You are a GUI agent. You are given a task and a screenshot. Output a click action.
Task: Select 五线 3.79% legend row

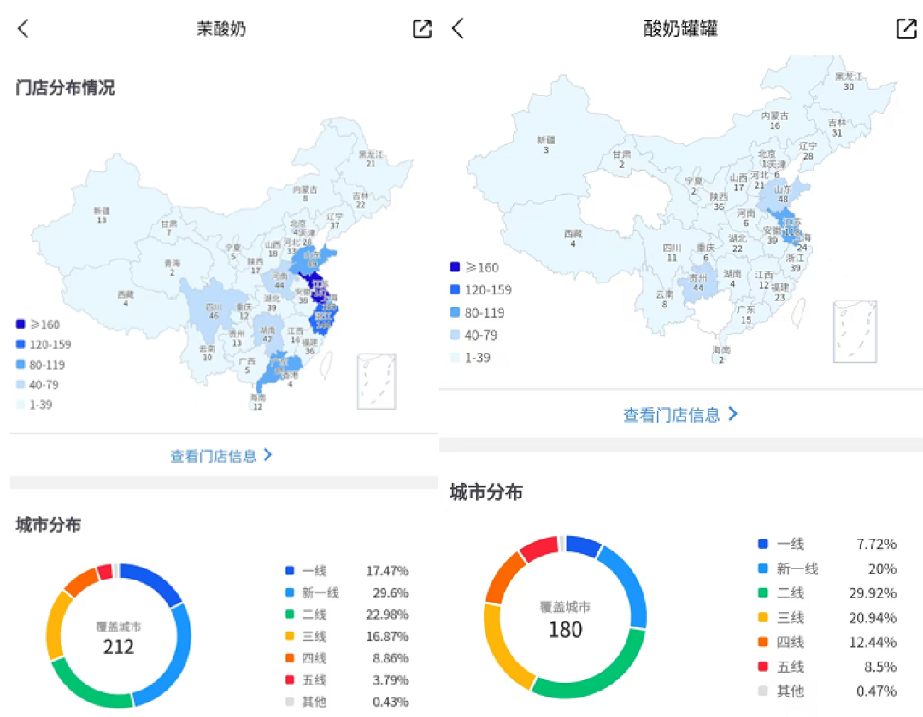click(347, 680)
